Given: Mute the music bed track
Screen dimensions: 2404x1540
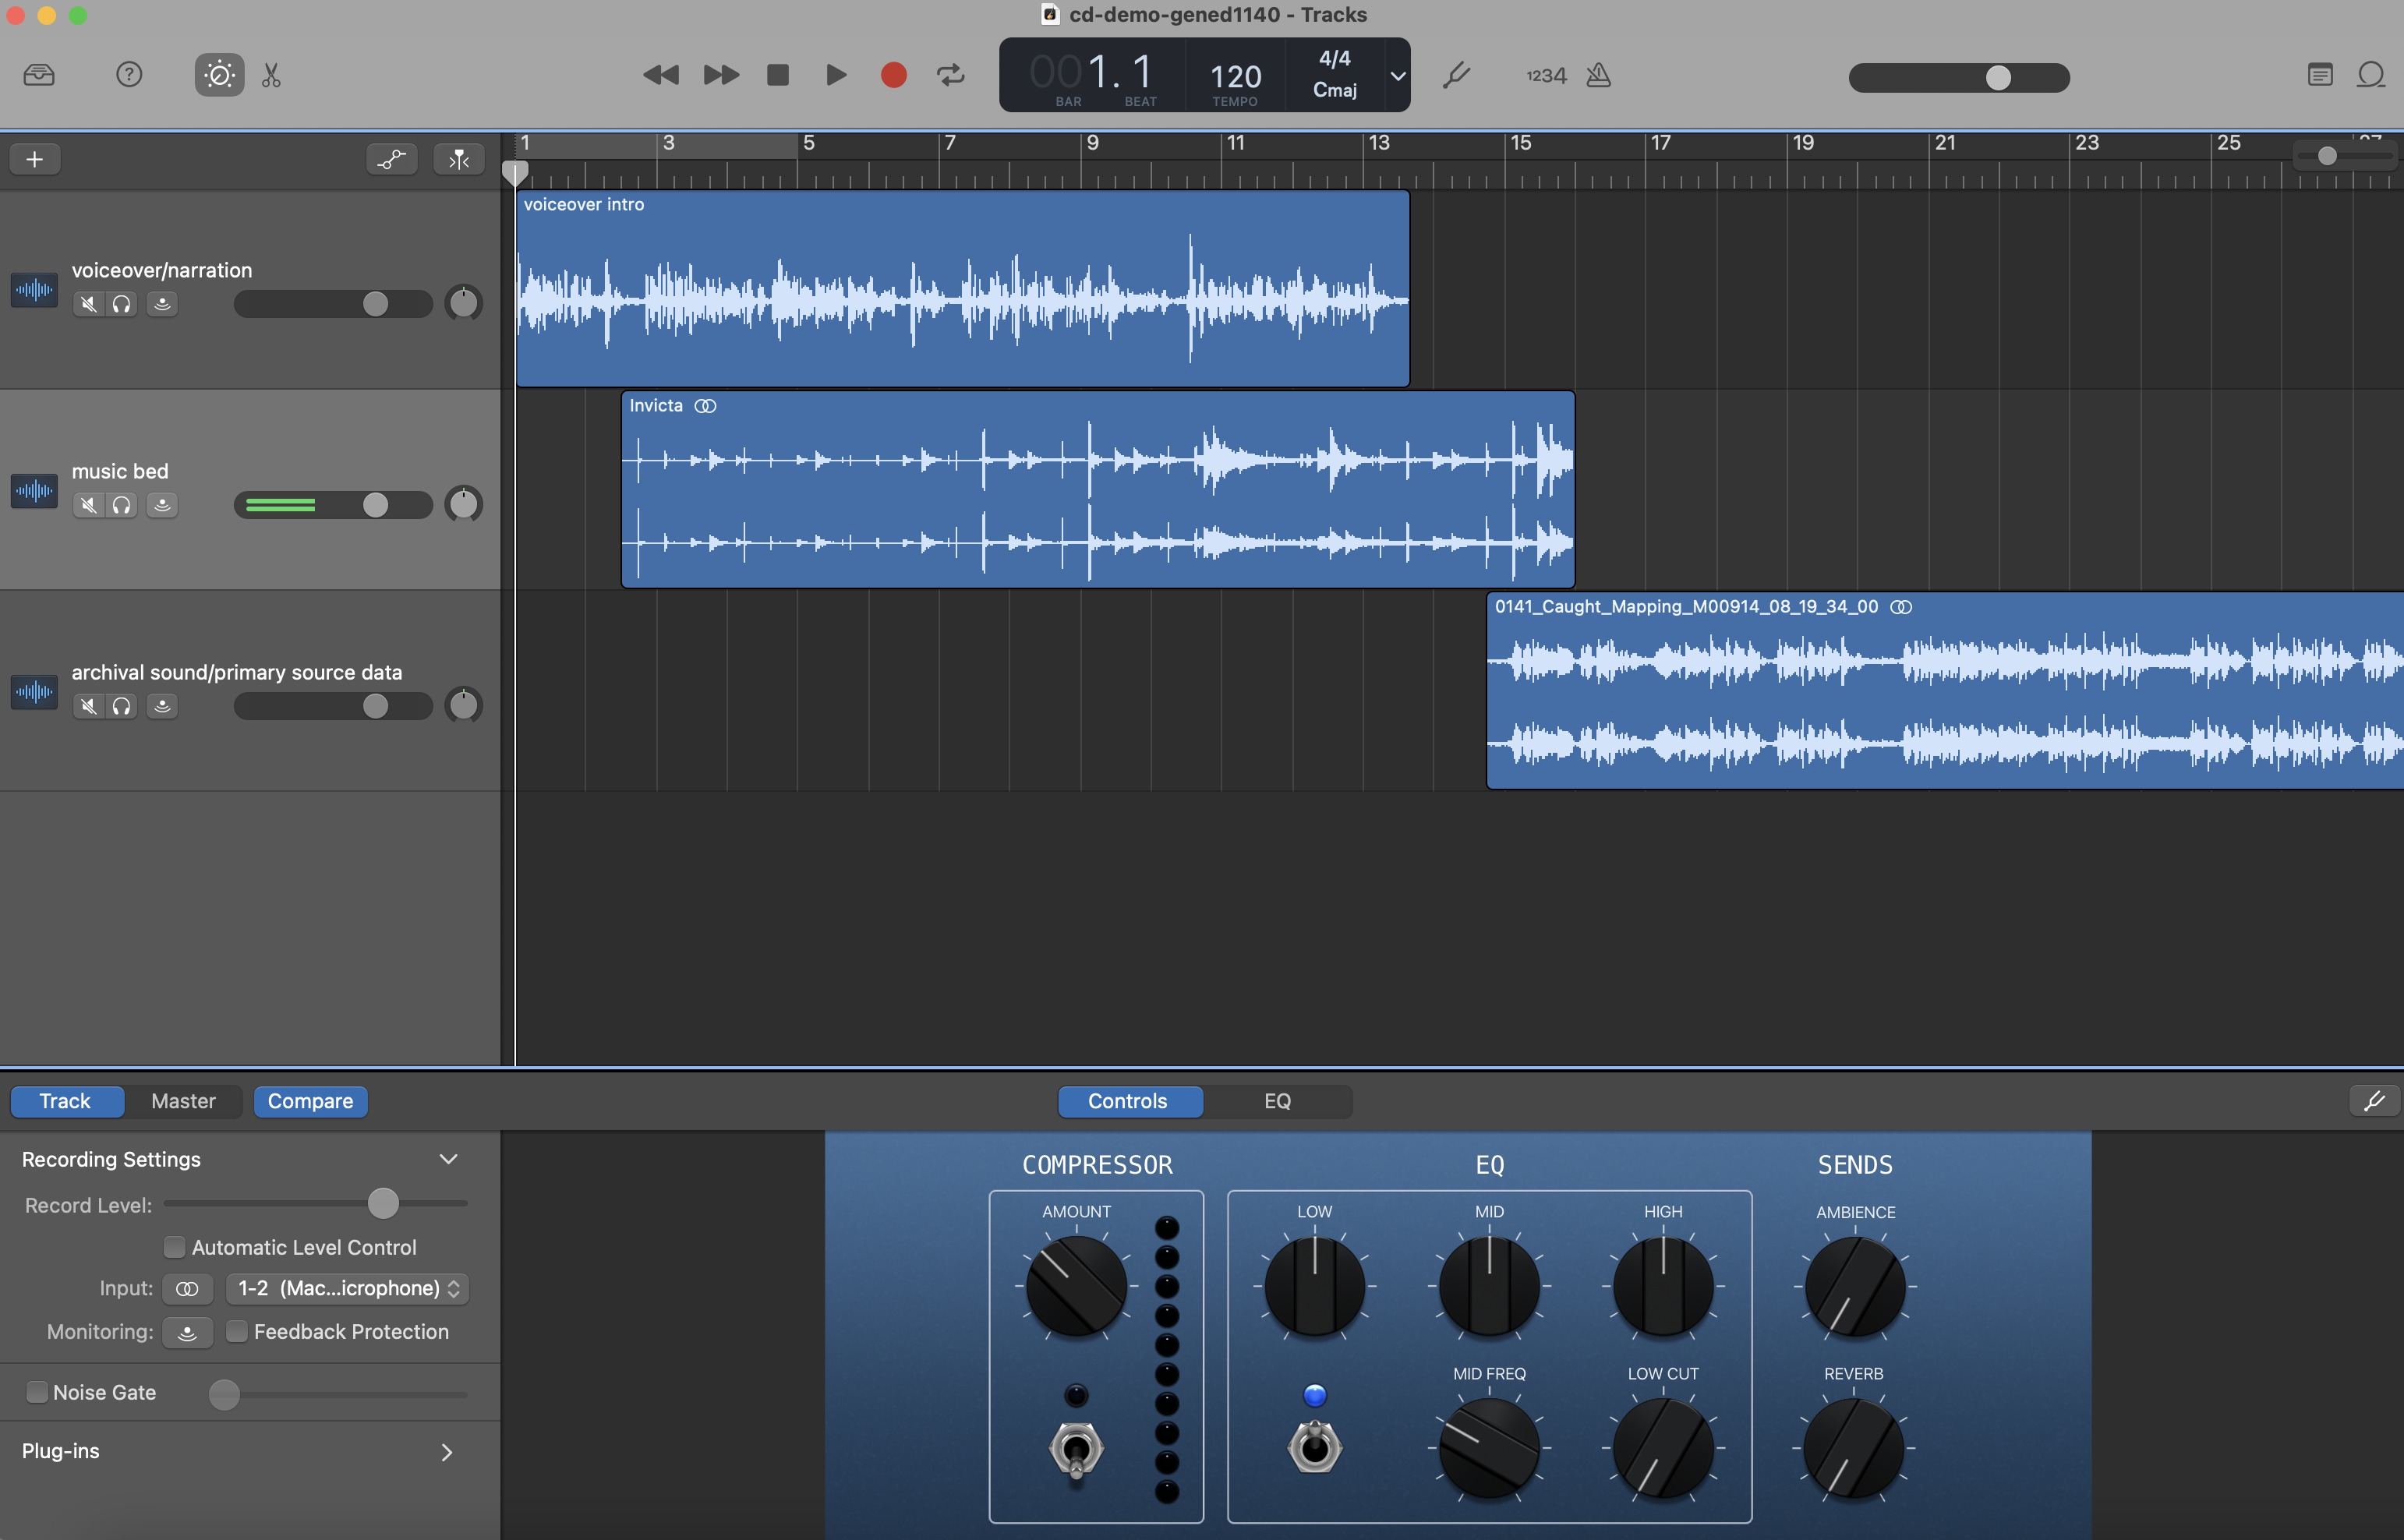Looking at the screenshot, I should pyautogui.click(x=89, y=505).
